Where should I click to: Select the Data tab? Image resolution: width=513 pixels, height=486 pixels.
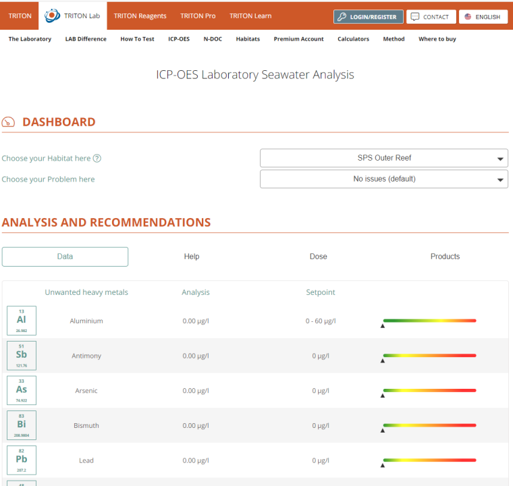(x=65, y=256)
